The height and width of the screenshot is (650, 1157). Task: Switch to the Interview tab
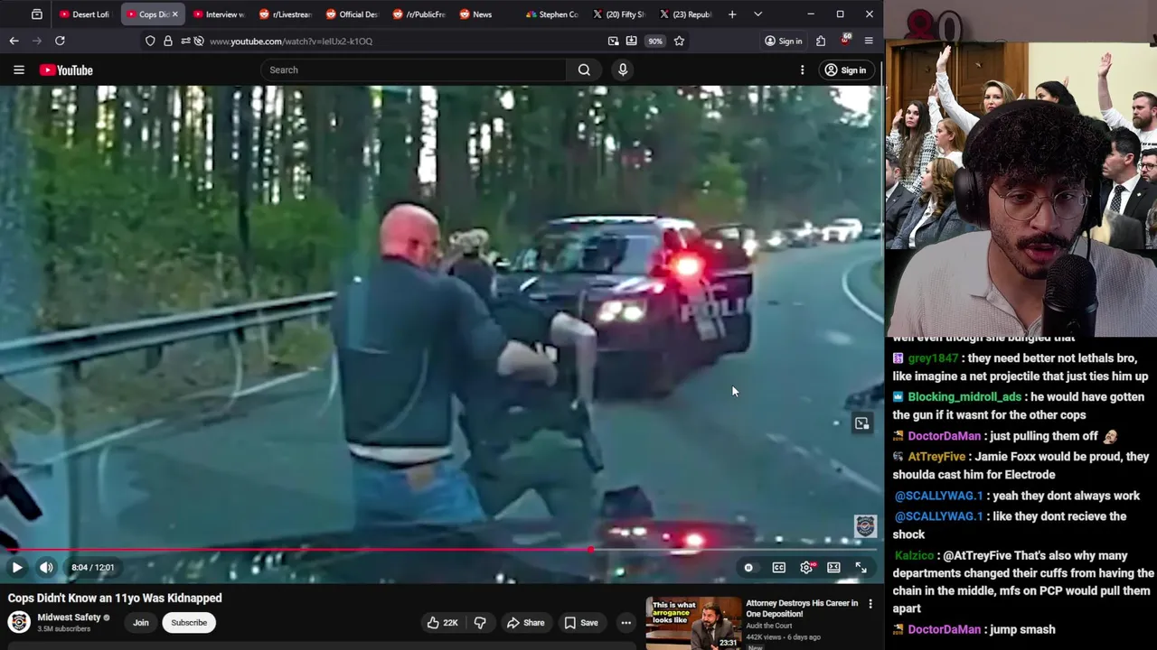point(219,14)
